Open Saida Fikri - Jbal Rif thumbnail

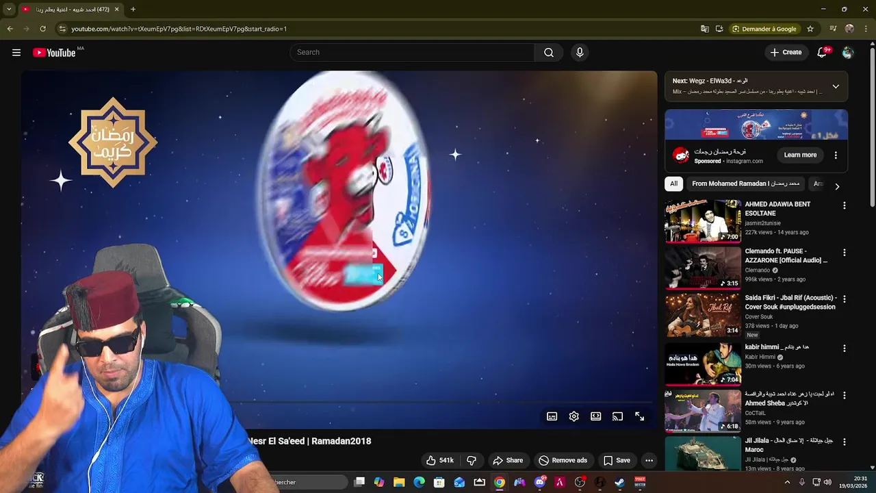pos(703,315)
